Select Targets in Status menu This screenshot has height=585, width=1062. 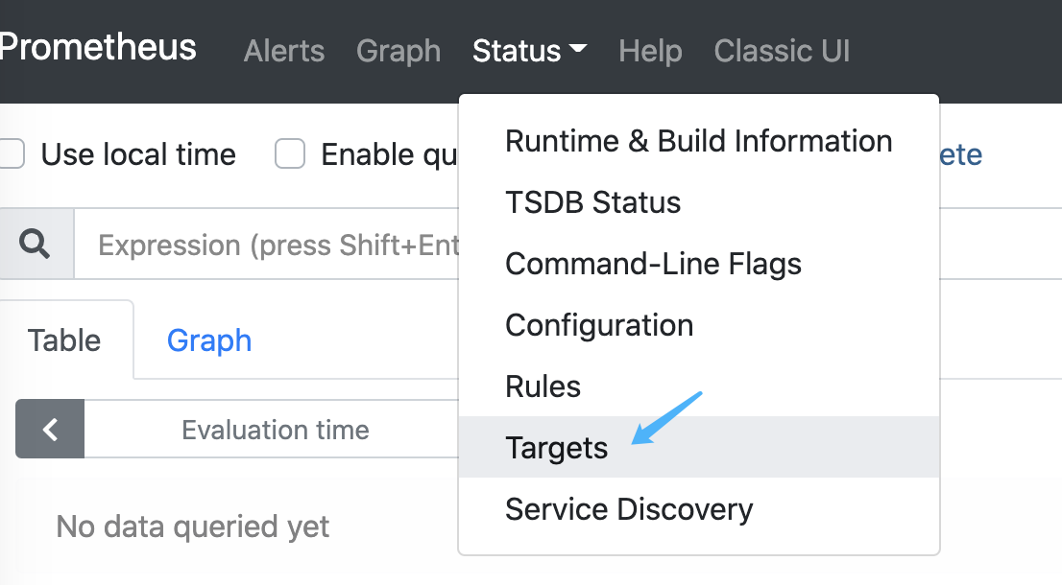click(699, 447)
